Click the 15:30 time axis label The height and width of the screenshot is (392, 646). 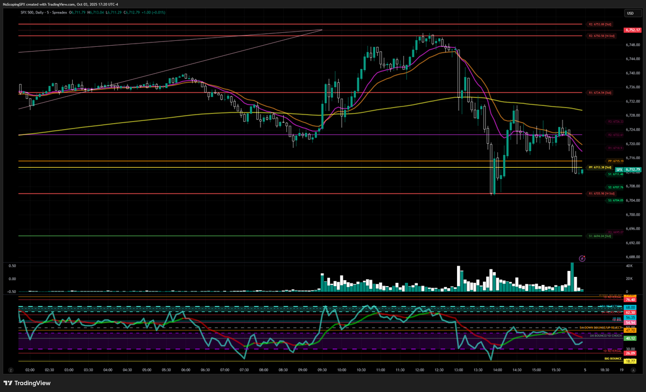coord(556,370)
